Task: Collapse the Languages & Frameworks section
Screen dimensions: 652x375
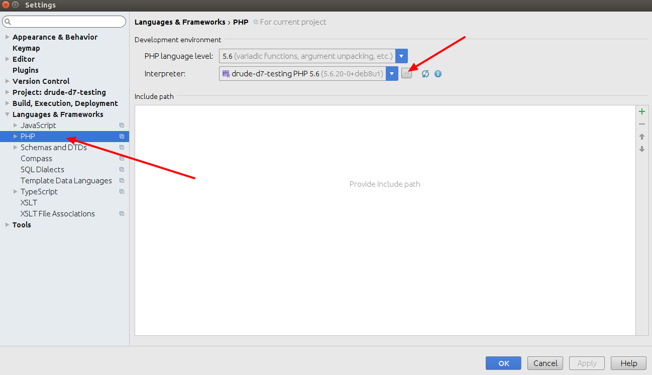Action: (x=7, y=114)
